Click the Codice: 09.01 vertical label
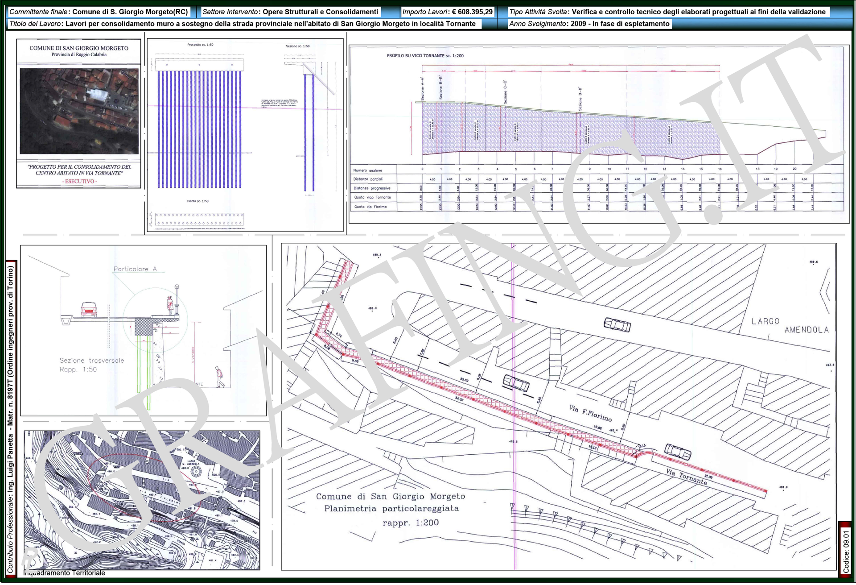The width and height of the screenshot is (856, 585). [x=846, y=552]
